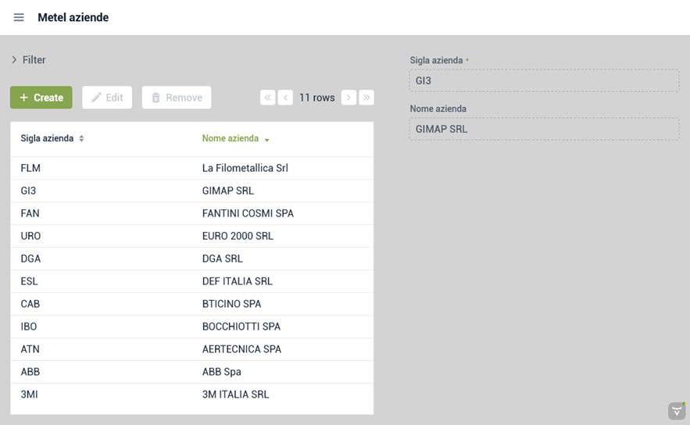Viewport: 690px width, 425px height.
Task: Click the Metel aziende page title
Action: pos(73,17)
